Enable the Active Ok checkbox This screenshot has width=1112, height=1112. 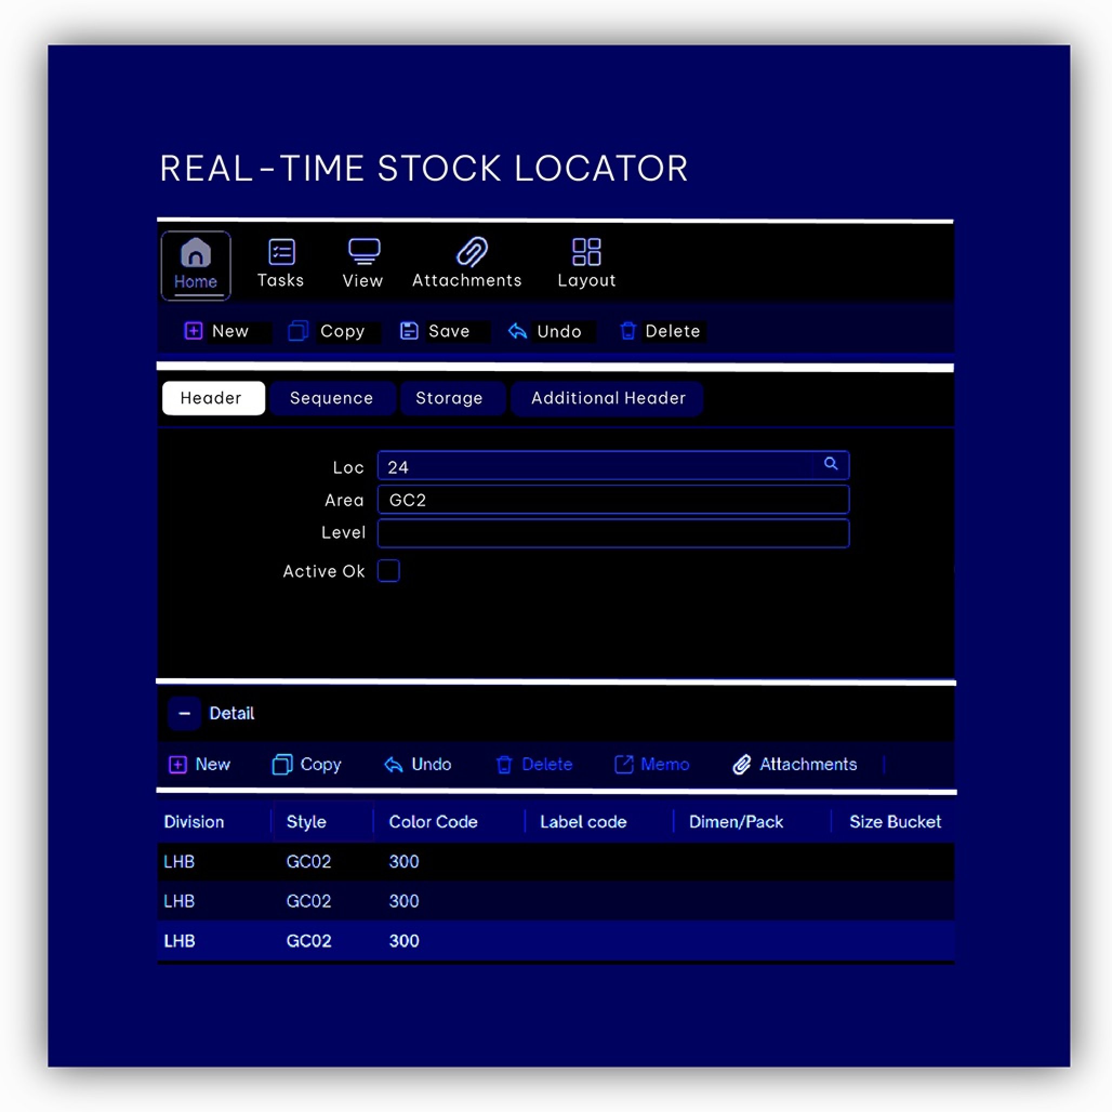click(388, 571)
